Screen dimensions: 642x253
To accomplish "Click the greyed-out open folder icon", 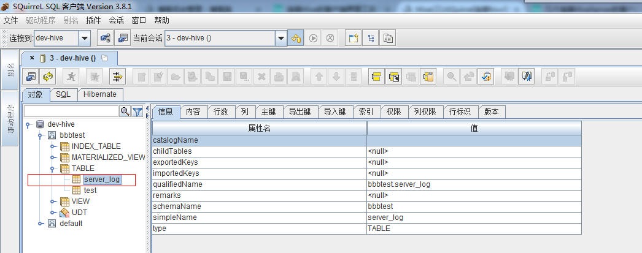I will tap(176, 76).
